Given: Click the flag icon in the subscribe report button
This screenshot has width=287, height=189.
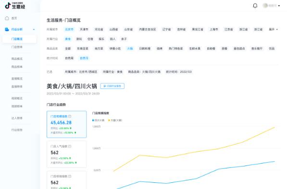Looking at the screenshot, I should click(105, 86).
